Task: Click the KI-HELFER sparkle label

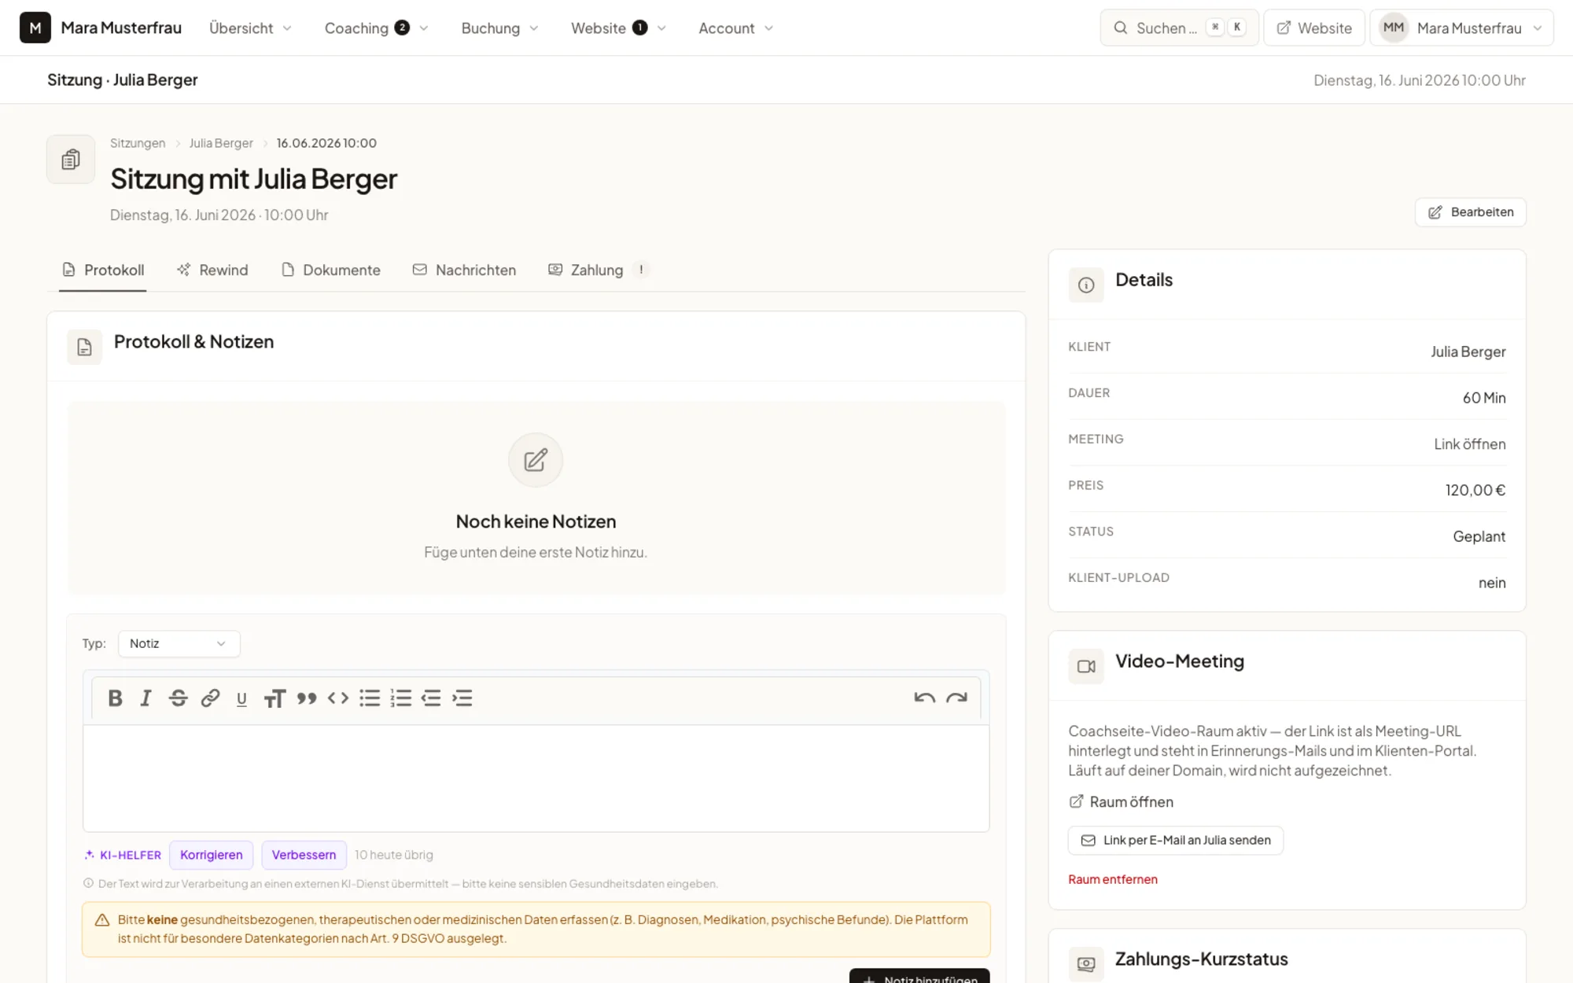Action: pos(123,855)
